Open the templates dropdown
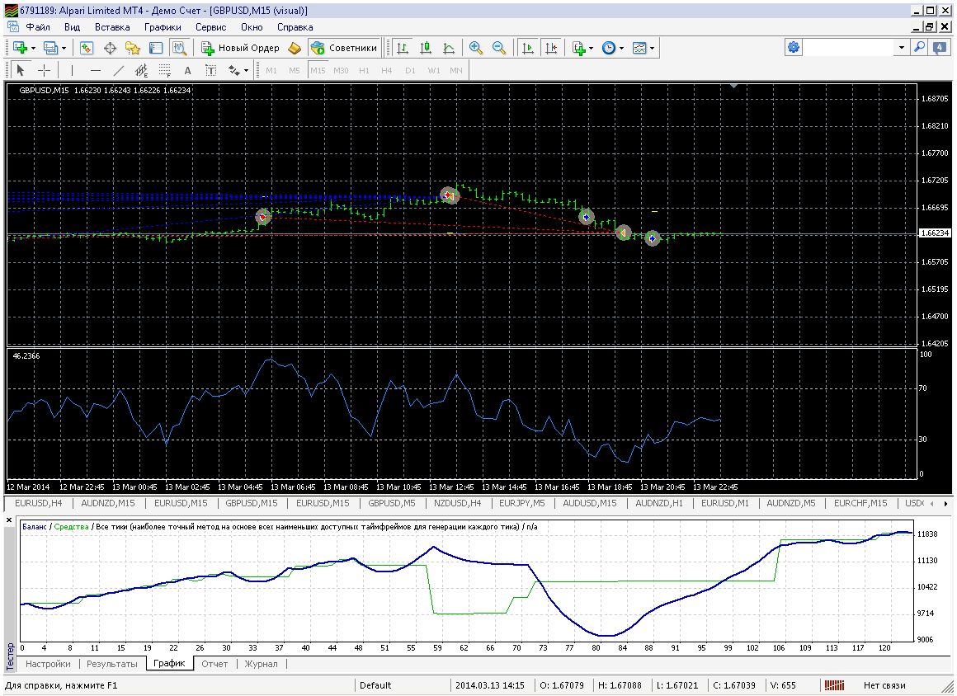957x696 pixels. [652, 48]
